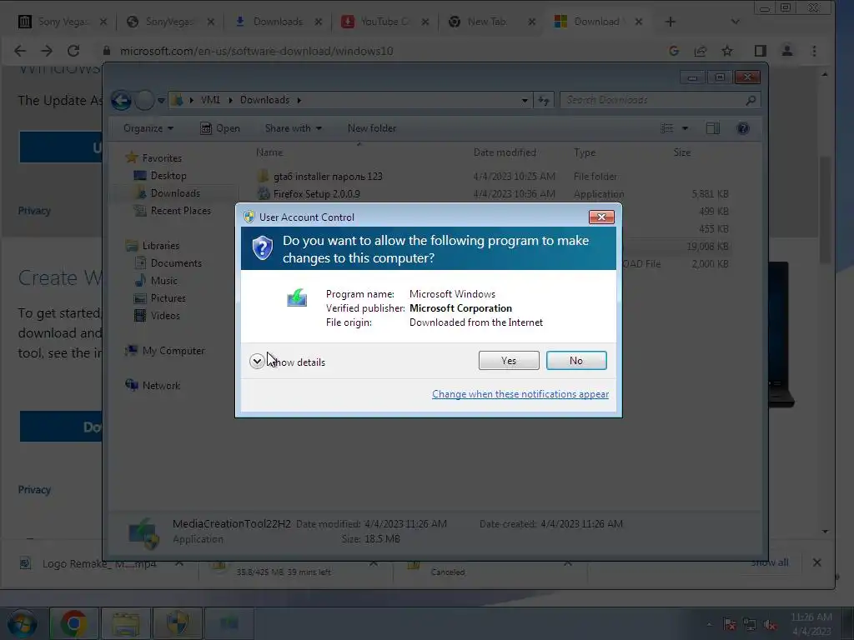Click Open in Explorer toolbar
The width and height of the screenshot is (854, 640).
[x=220, y=128]
